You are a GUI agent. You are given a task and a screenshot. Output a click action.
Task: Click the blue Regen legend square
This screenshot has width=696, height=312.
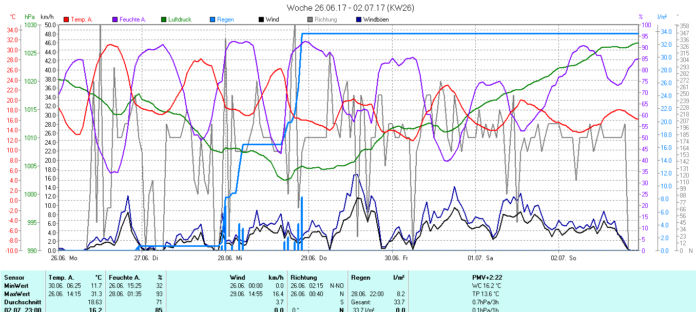pos(212,19)
